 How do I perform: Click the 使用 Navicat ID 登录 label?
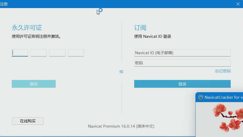(x=152, y=36)
